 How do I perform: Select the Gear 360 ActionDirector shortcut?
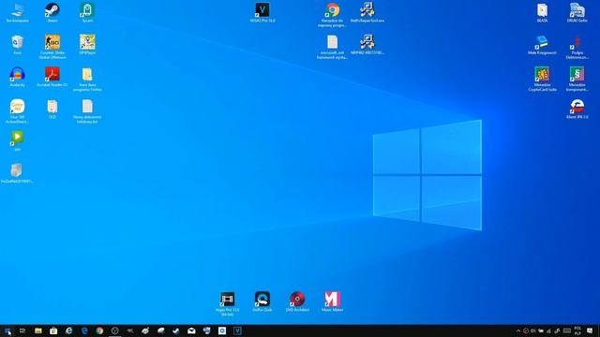(x=17, y=110)
